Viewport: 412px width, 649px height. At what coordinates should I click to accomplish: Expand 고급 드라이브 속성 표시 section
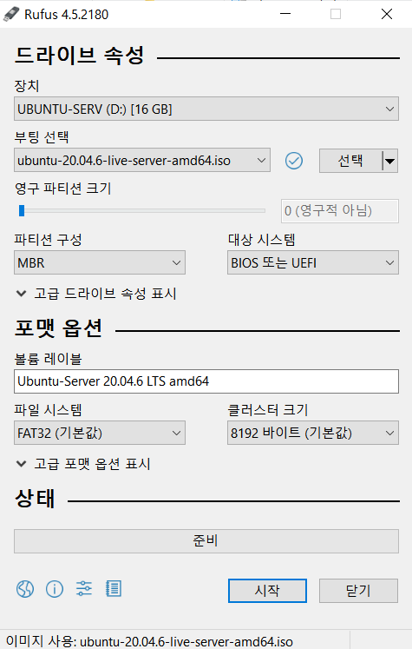pyautogui.click(x=96, y=294)
